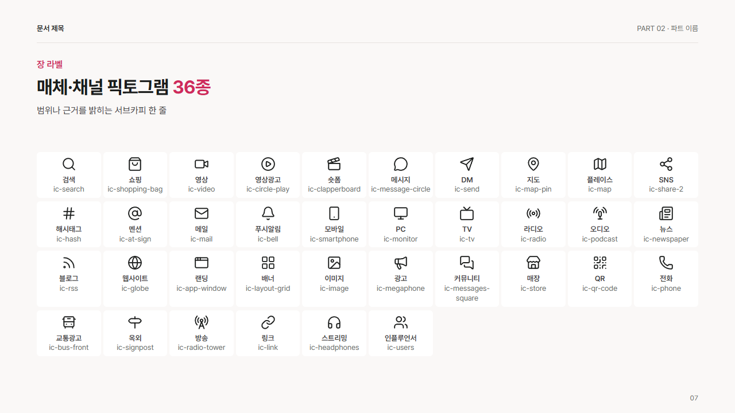This screenshot has height=413, width=735.
Task: Click the smartphone icon above 모바일
Action: pos(334,214)
